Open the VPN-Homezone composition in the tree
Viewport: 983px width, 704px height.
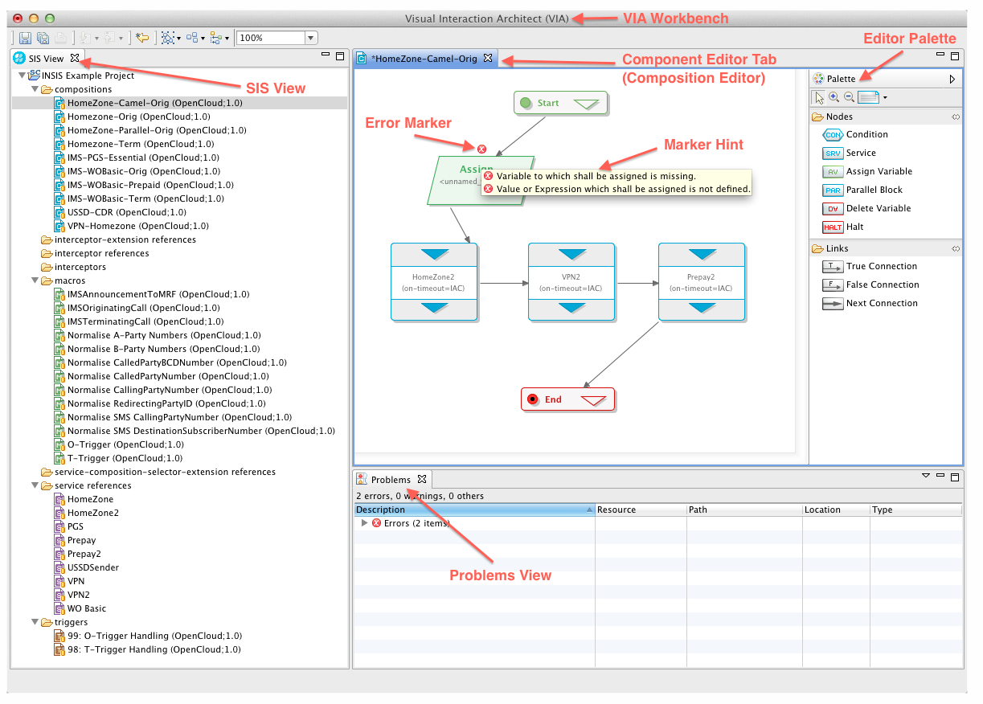click(x=137, y=226)
